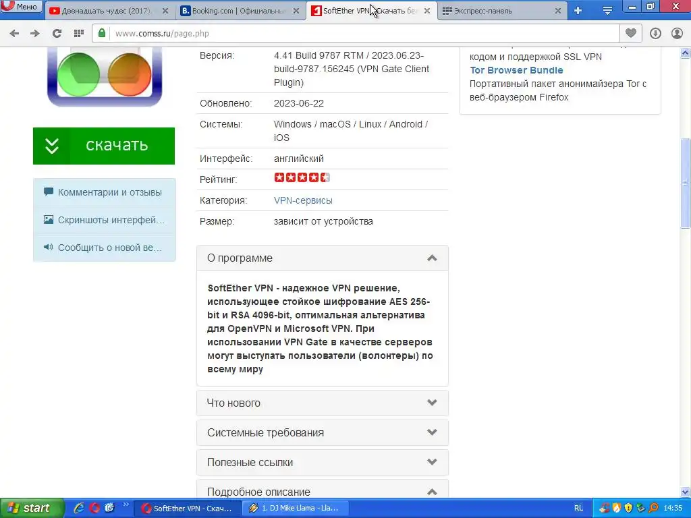Open the Speed Dial grid icon
This screenshot has height=518, width=691.
point(79,34)
